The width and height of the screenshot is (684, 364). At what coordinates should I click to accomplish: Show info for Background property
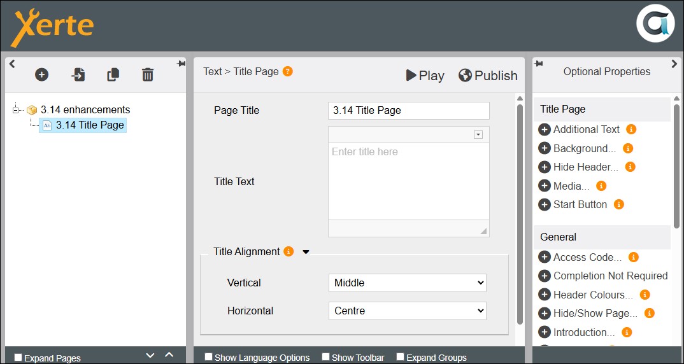pos(628,148)
